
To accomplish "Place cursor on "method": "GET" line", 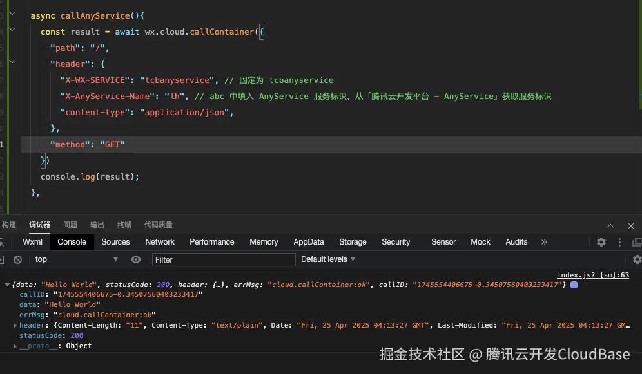I will [x=87, y=144].
